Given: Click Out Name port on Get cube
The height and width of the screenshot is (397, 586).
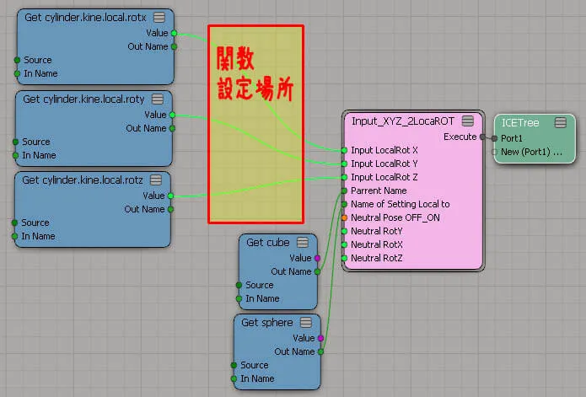Looking at the screenshot, I should click(x=317, y=271).
